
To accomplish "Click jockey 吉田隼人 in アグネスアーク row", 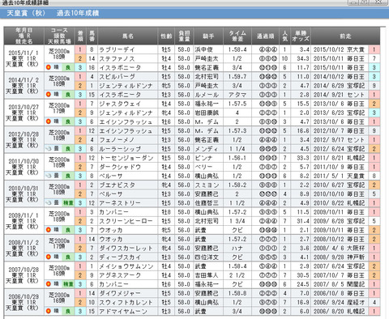I will click(207, 275).
